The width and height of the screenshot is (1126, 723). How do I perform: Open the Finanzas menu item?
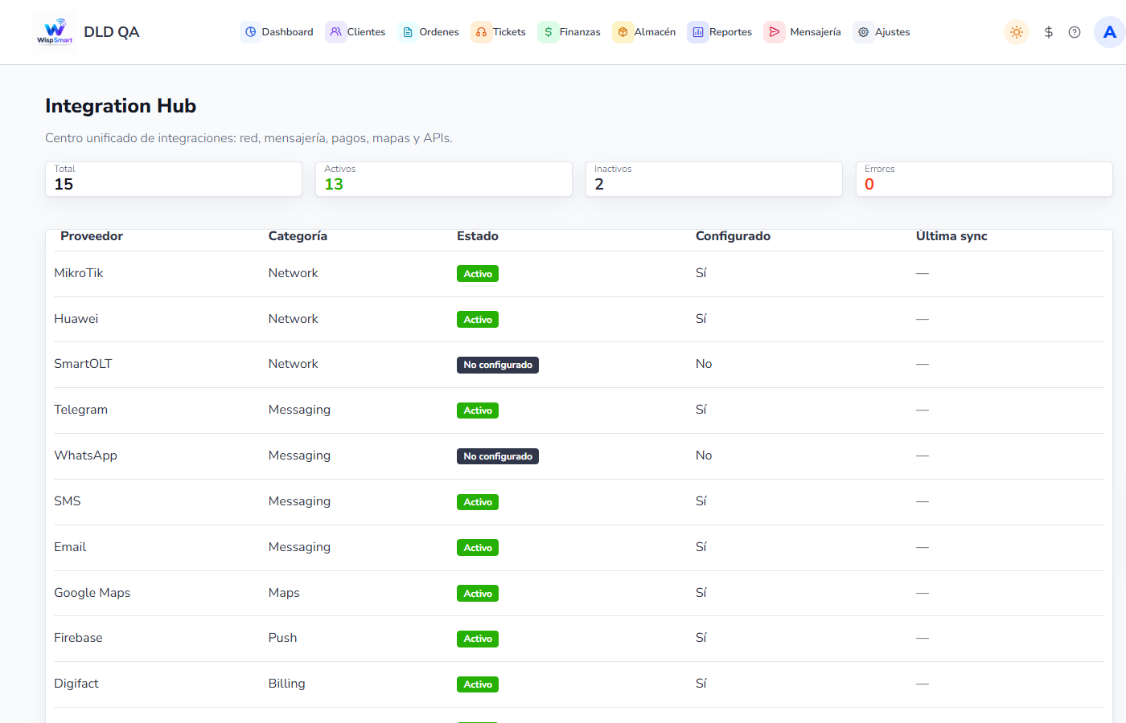[569, 32]
